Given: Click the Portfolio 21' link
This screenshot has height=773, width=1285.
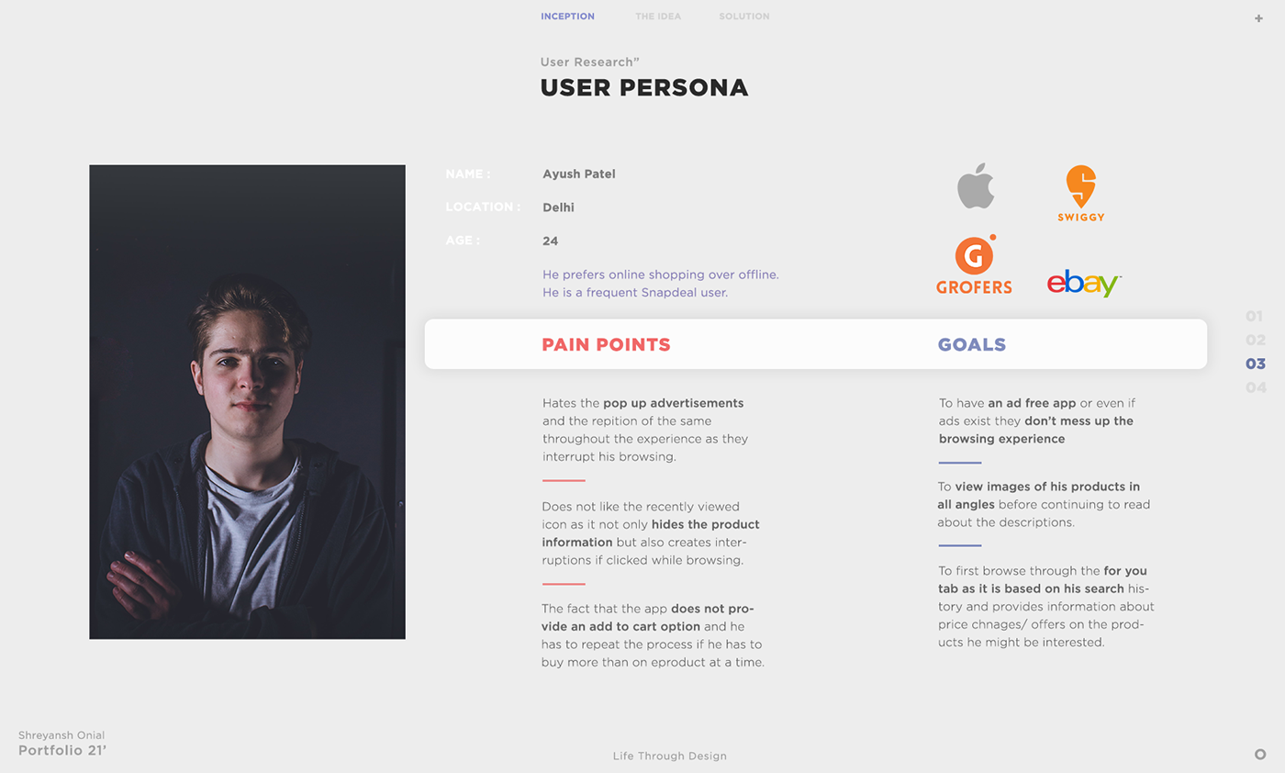Looking at the screenshot, I should click(x=62, y=751).
